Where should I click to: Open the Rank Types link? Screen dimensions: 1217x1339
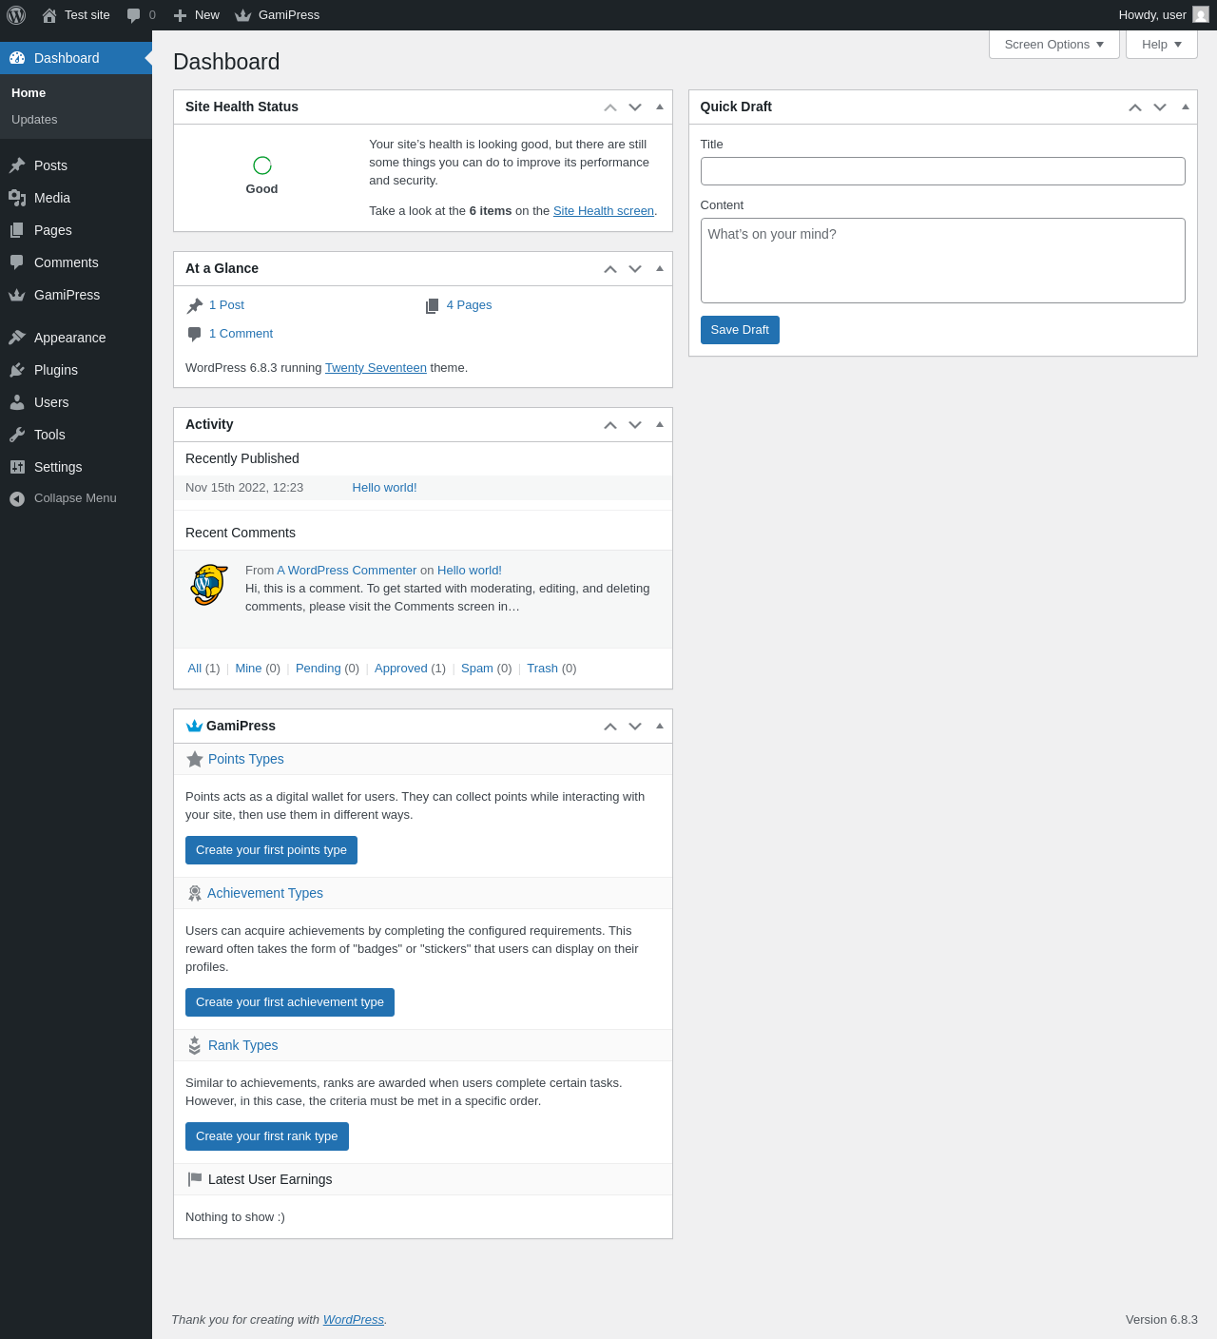[x=243, y=1045]
